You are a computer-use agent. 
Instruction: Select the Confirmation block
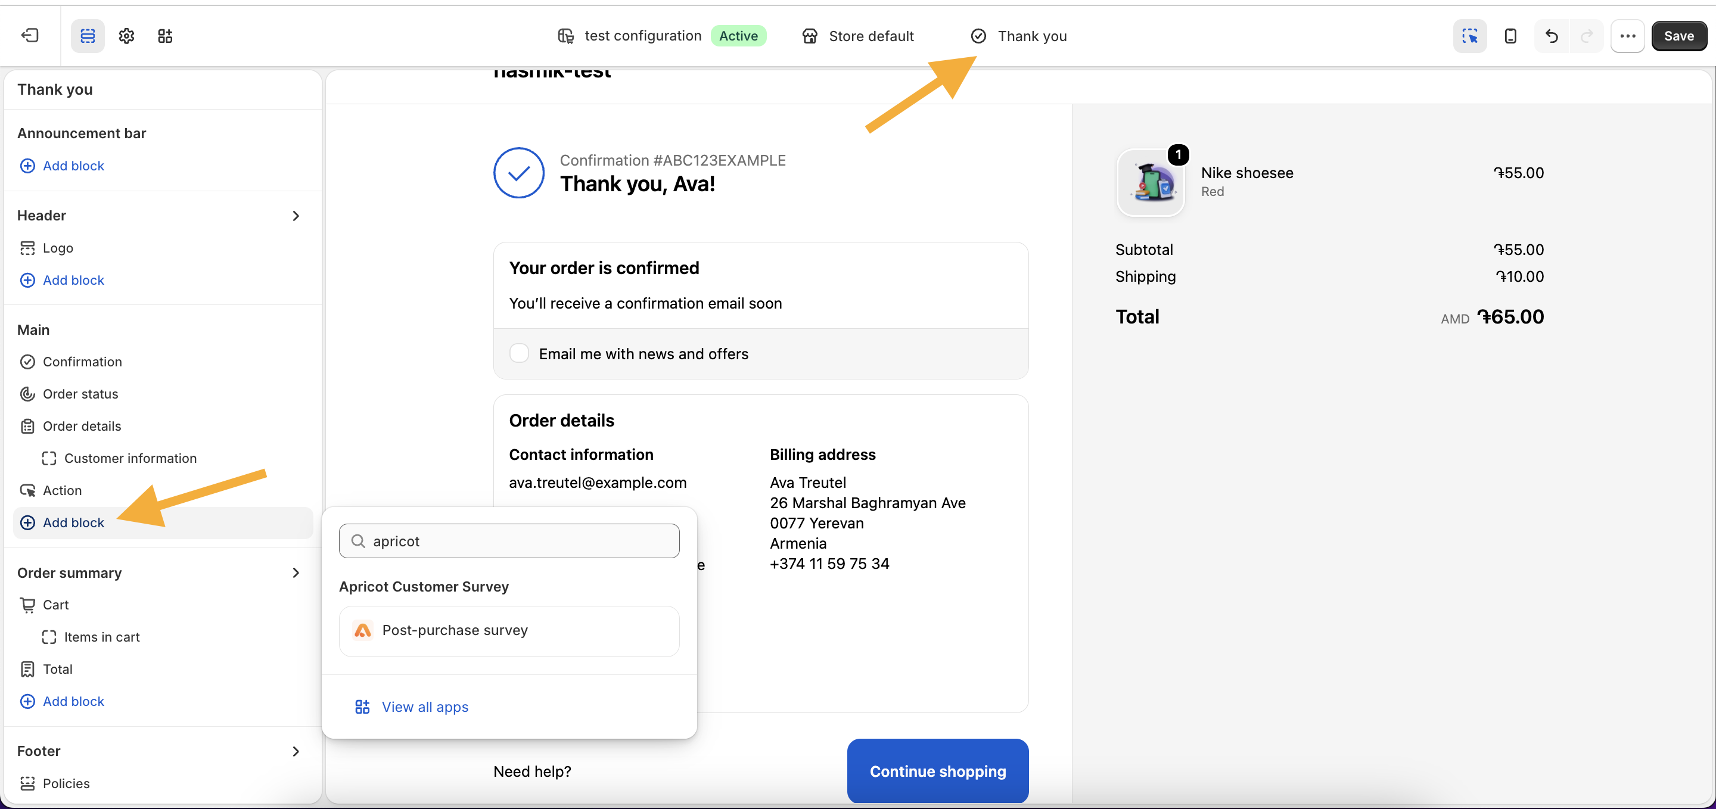click(x=71, y=362)
